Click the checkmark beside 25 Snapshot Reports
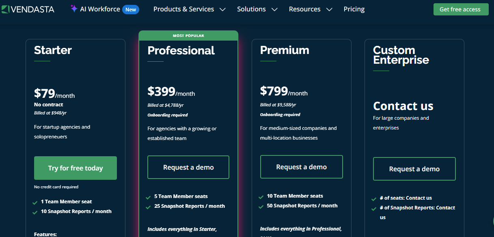The image size is (494, 237). click(148, 206)
